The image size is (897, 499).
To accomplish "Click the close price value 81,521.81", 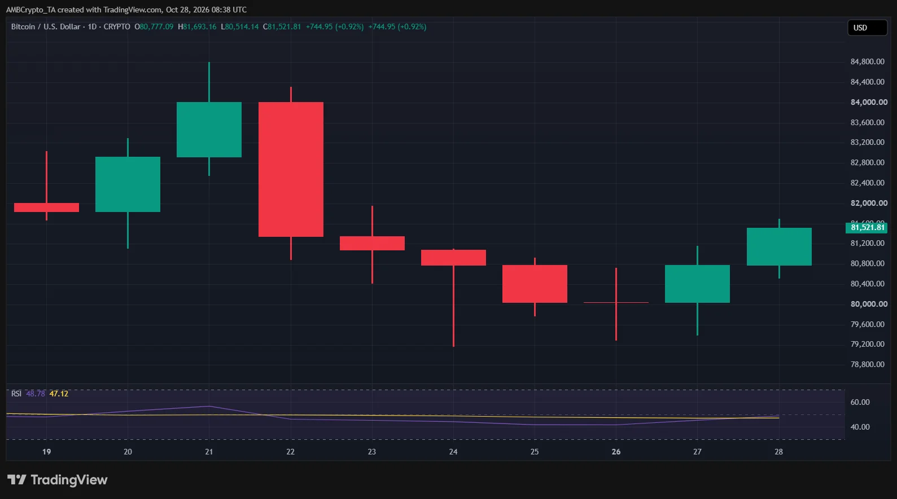I will [x=284, y=27].
